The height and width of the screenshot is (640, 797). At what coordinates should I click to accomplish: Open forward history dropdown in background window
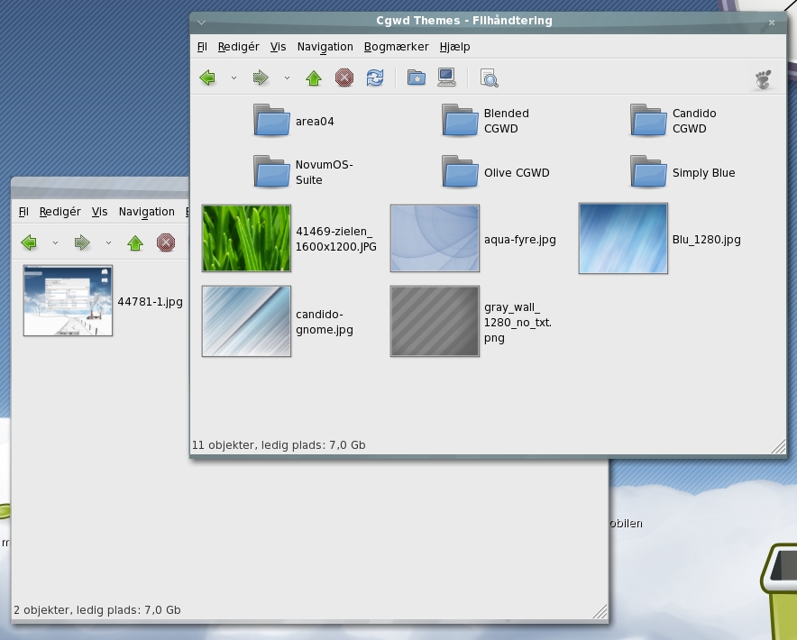[108, 243]
